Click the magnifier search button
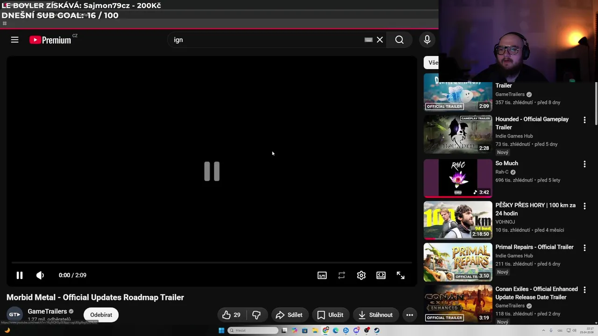Screen dimensions: 598x336 click(399, 40)
